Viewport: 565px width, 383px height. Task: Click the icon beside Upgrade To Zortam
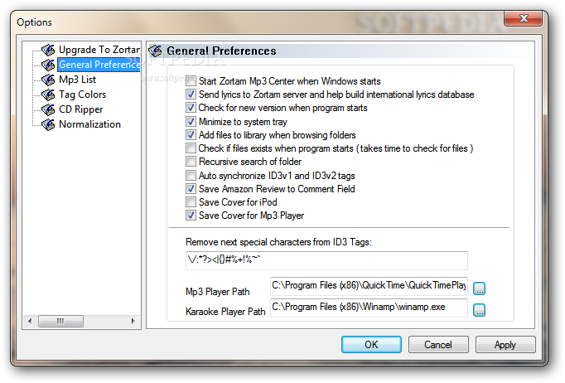(x=48, y=50)
